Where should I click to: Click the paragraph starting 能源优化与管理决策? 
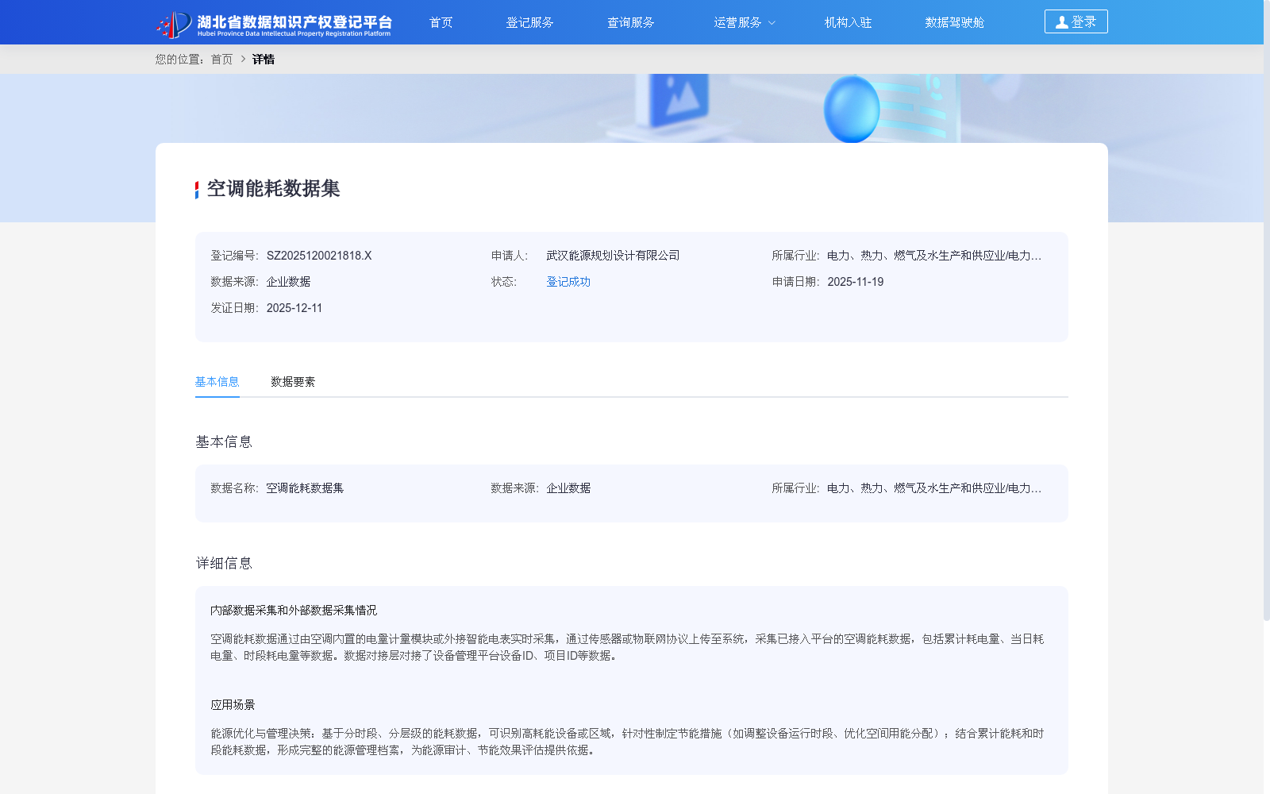pyautogui.click(x=627, y=742)
